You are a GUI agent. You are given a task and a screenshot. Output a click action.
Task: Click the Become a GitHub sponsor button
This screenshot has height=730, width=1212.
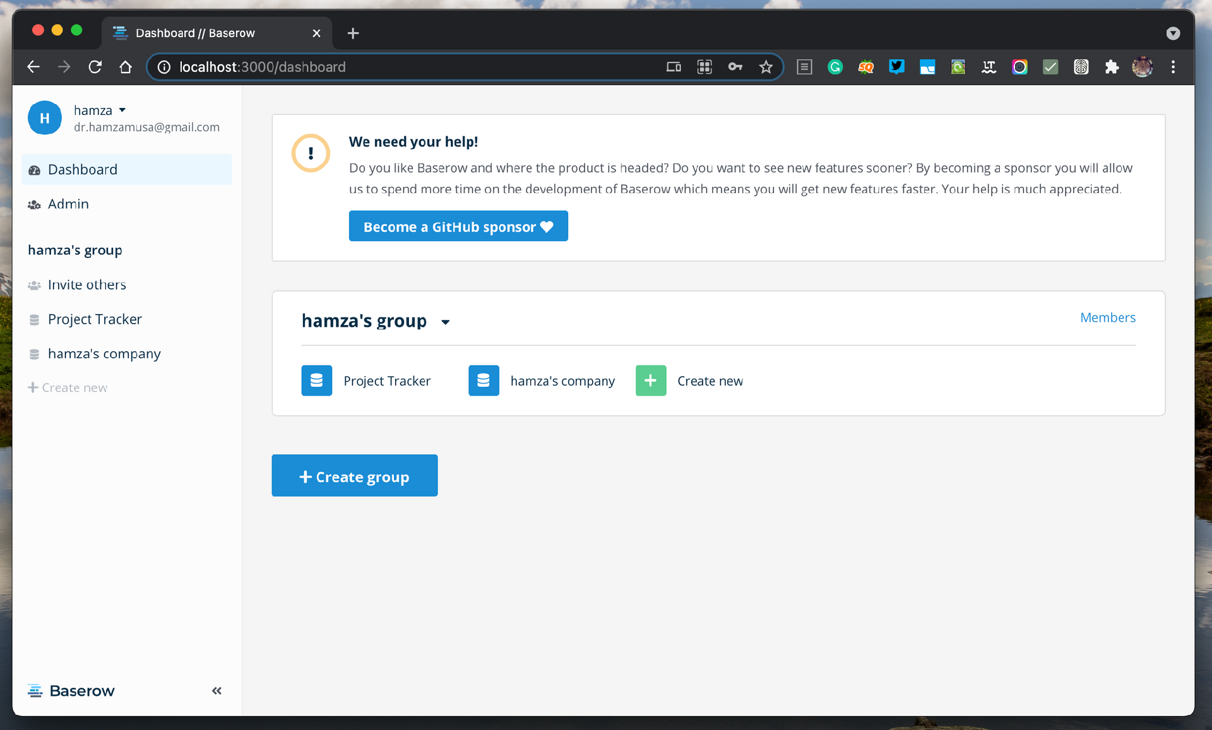pyautogui.click(x=458, y=226)
